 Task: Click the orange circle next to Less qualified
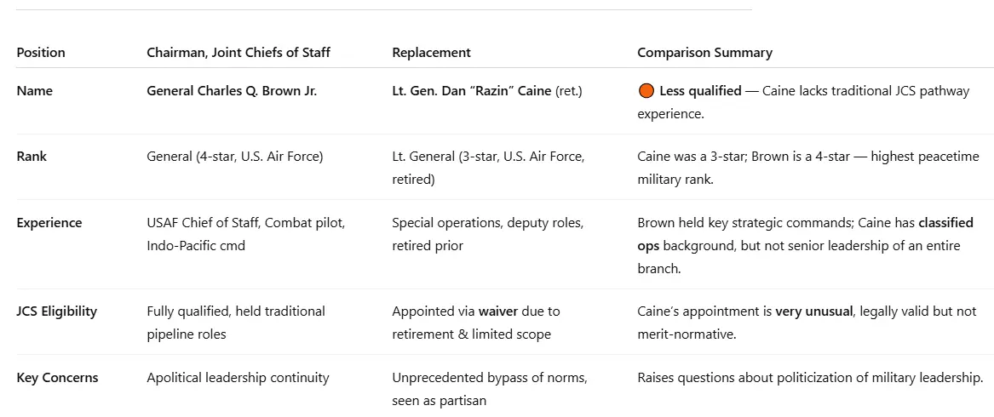[646, 91]
